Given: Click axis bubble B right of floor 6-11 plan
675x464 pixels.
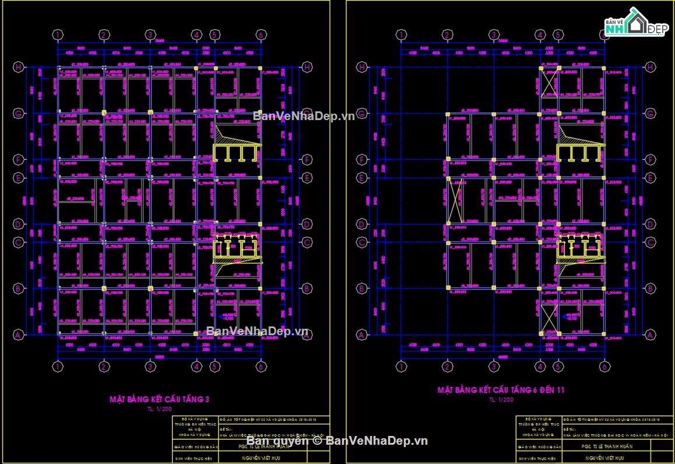Looking at the screenshot, I should coord(649,288).
